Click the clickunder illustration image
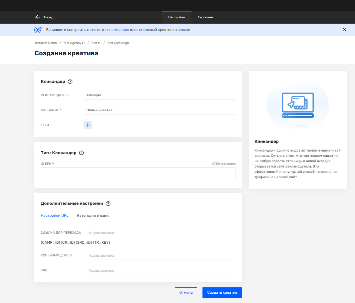This screenshot has height=303, width=355. click(x=298, y=105)
